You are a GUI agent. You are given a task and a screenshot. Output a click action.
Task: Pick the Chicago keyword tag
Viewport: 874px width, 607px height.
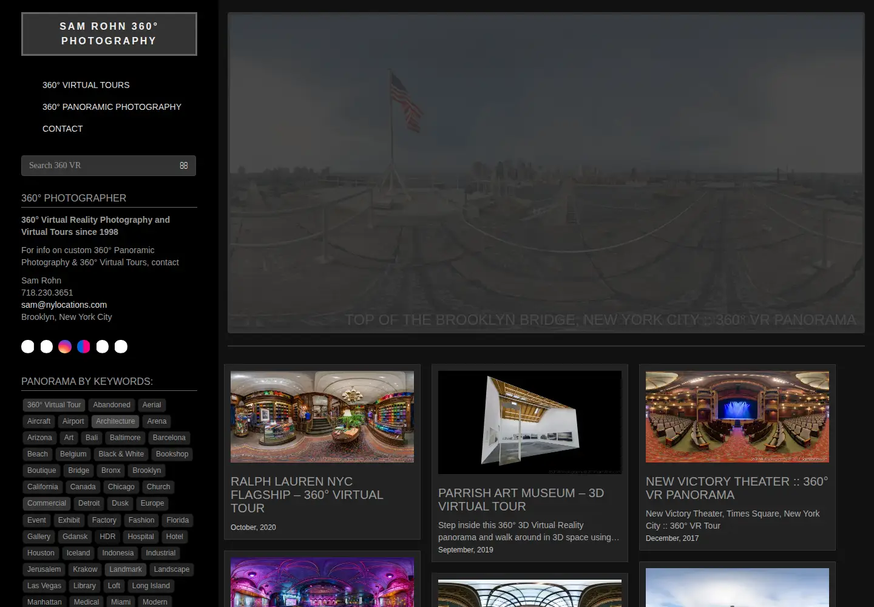(121, 487)
